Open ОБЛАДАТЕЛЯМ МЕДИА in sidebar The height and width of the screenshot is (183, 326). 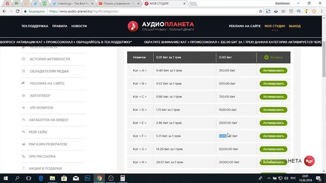click(x=49, y=71)
